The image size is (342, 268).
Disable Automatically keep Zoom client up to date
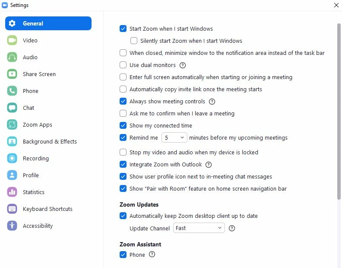[x=123, y=216]
